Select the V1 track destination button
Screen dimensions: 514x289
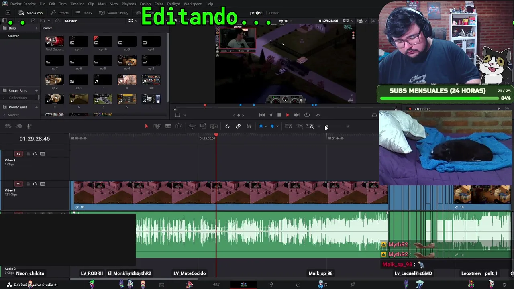(18, 184)
